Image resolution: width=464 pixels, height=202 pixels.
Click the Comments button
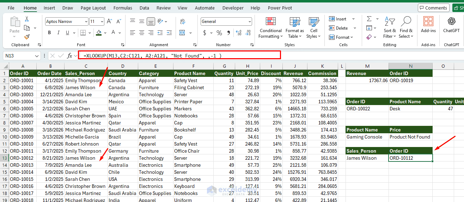click(x=433, y=8)
